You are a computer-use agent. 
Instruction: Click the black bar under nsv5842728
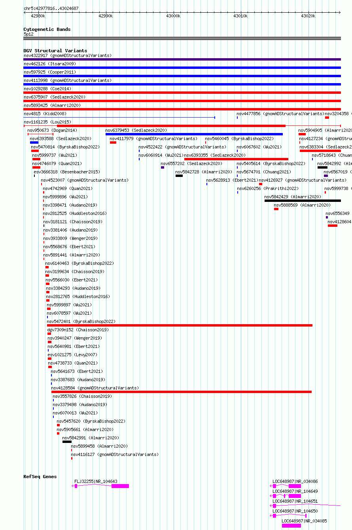tap(179, 176)
